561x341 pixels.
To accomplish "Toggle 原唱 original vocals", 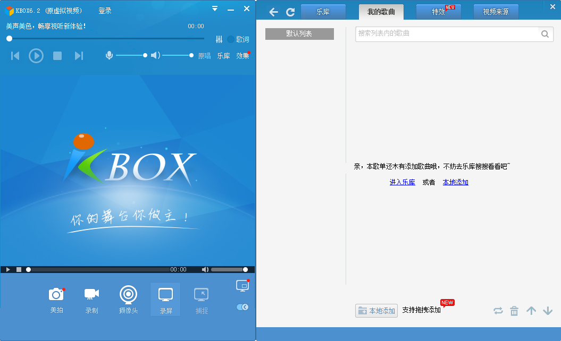I will pos(204,56).
